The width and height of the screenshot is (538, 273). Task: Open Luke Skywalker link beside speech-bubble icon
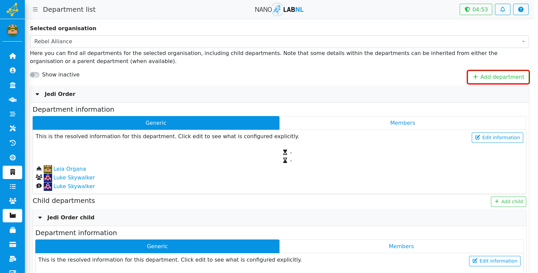[x=74, y=186]
